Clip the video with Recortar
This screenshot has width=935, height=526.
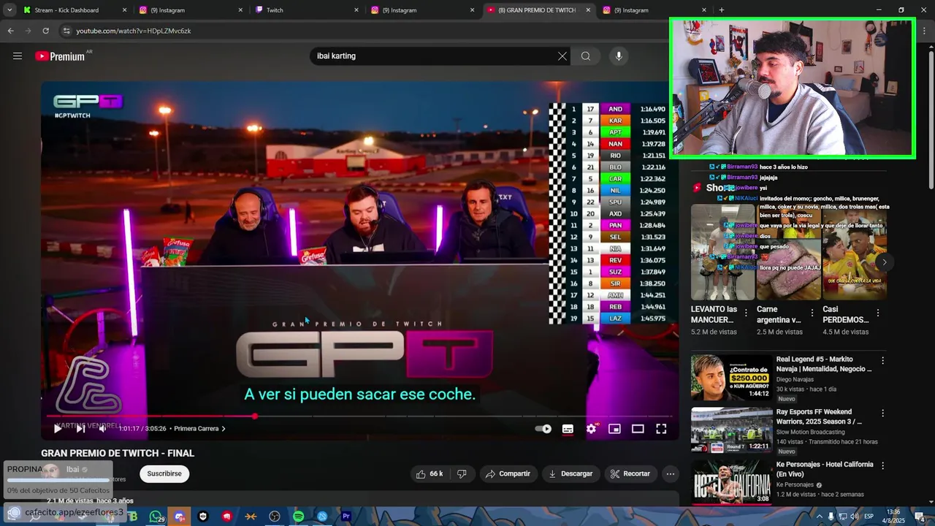pos(630,474)
